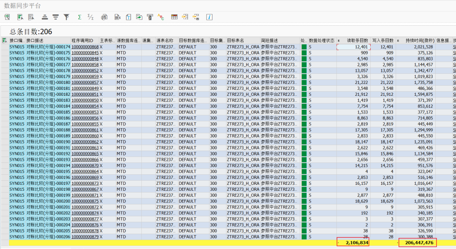
Task: Select the row selector for 对账比较(分组)-000174
Action: (4, 47)
